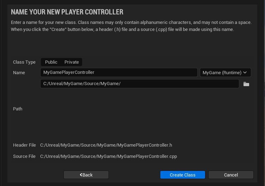This screenshot has height=186, width=265.
Task: Click the Source File label
Action: (24, 156)
